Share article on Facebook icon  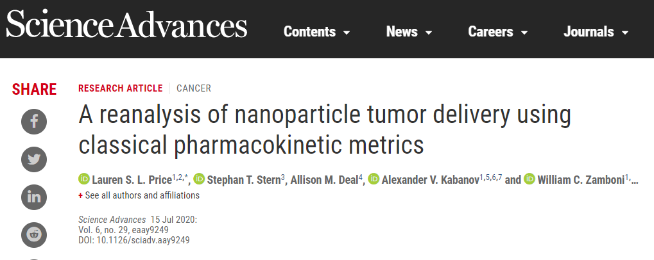pos(34,122)
